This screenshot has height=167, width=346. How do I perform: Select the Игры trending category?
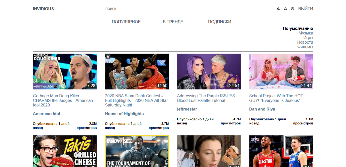308,38
